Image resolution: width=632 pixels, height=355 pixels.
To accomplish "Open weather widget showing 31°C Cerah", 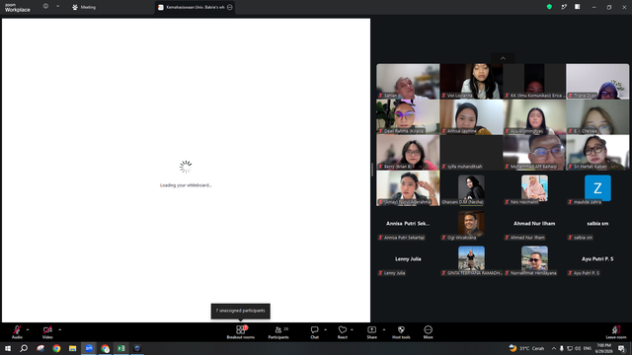I will coord(526,348).
